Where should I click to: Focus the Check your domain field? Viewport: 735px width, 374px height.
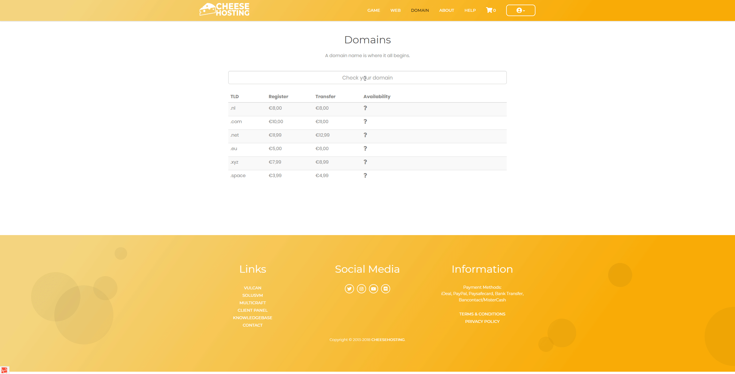click(367, 77)
